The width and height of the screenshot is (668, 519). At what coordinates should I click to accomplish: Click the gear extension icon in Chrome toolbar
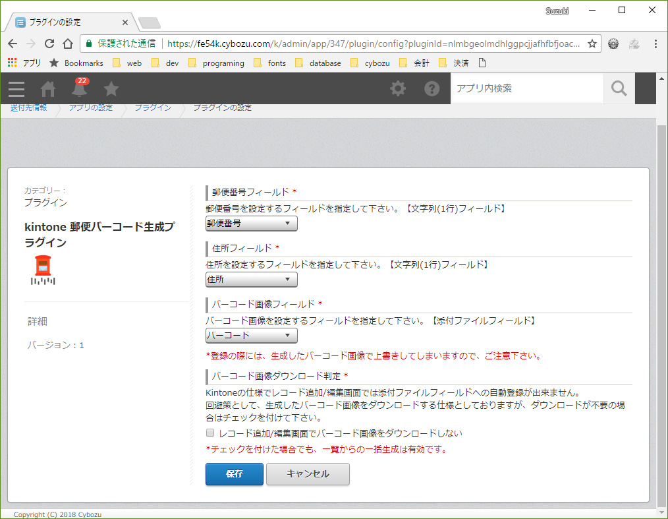613,44
